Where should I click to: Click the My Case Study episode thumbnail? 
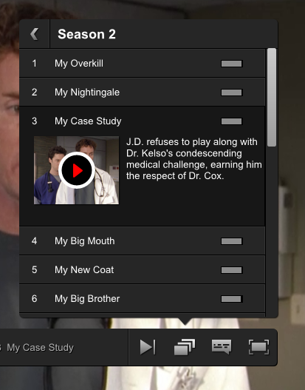coord(77,170)
